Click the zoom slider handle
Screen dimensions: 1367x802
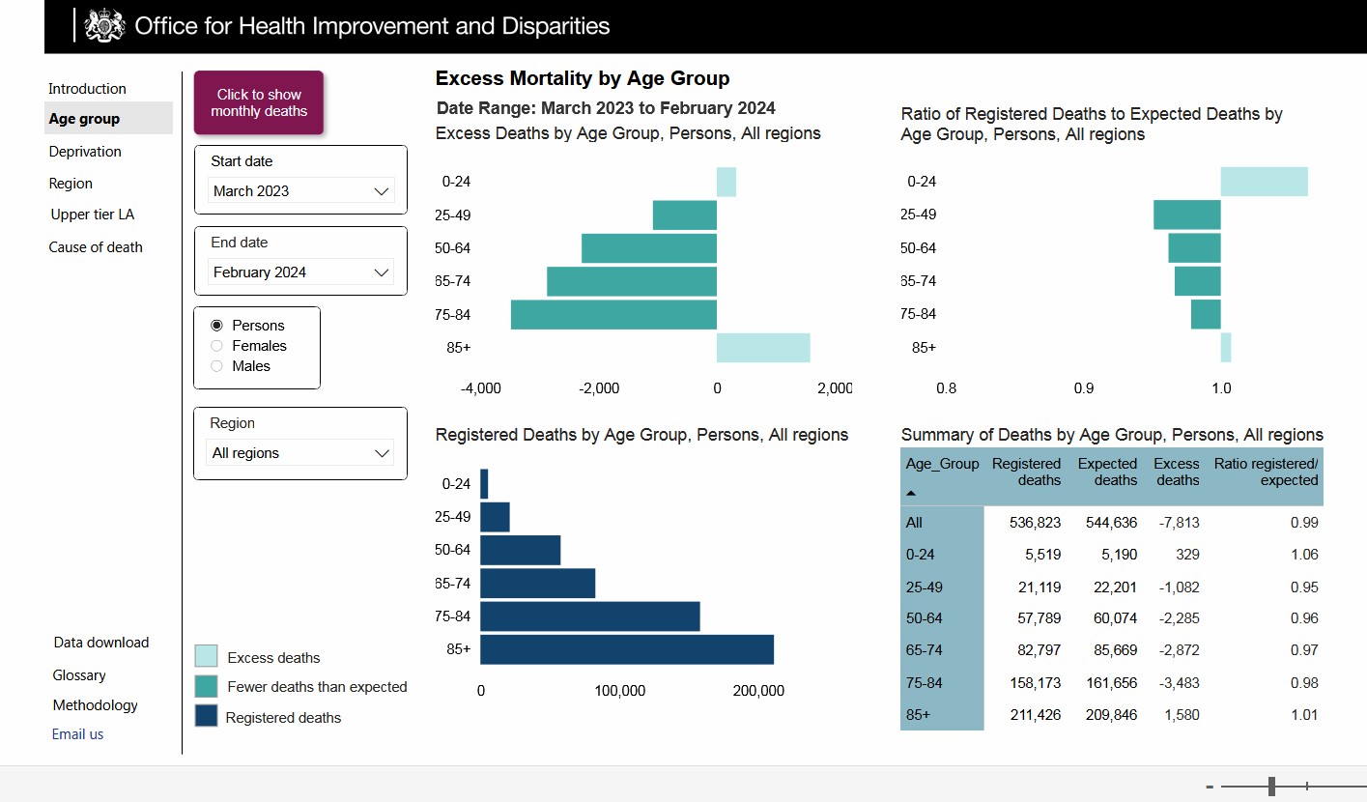tap(1272, 787)
